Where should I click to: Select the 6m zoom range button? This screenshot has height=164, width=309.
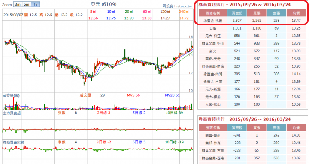[x=27, y=4]
